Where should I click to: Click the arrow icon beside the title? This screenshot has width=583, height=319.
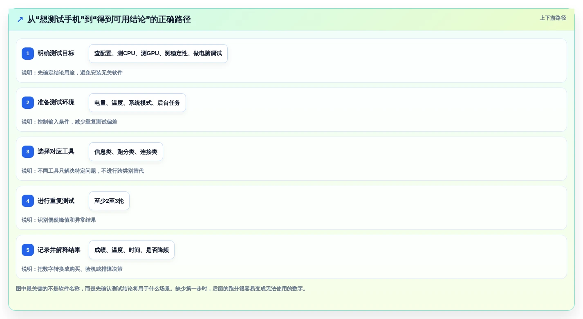tap(20, 19)
